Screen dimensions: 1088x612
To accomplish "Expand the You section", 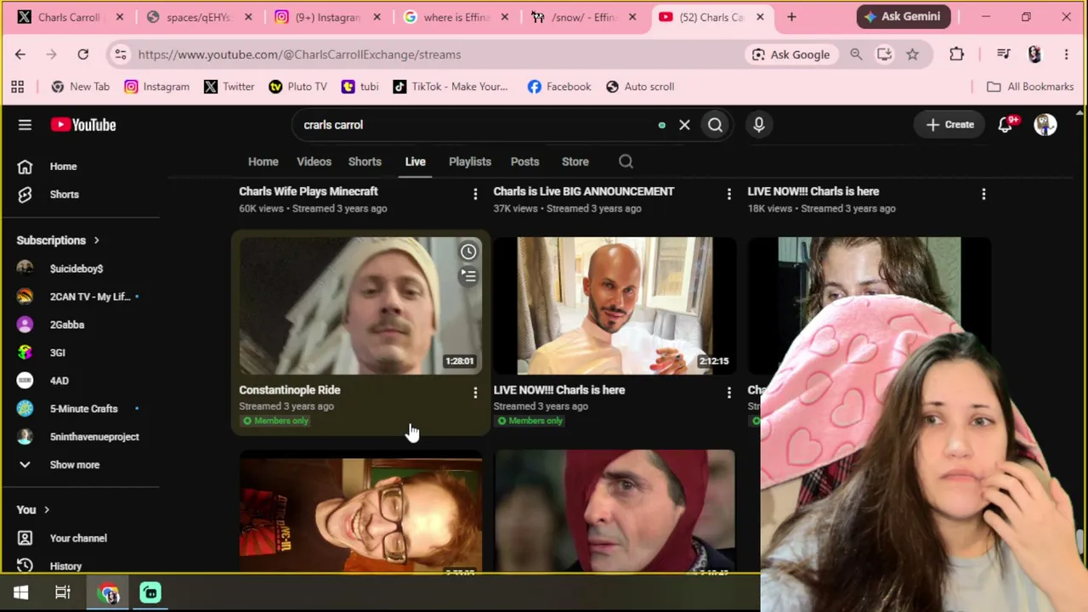I will pyautogui.click(x=33, y=510).
